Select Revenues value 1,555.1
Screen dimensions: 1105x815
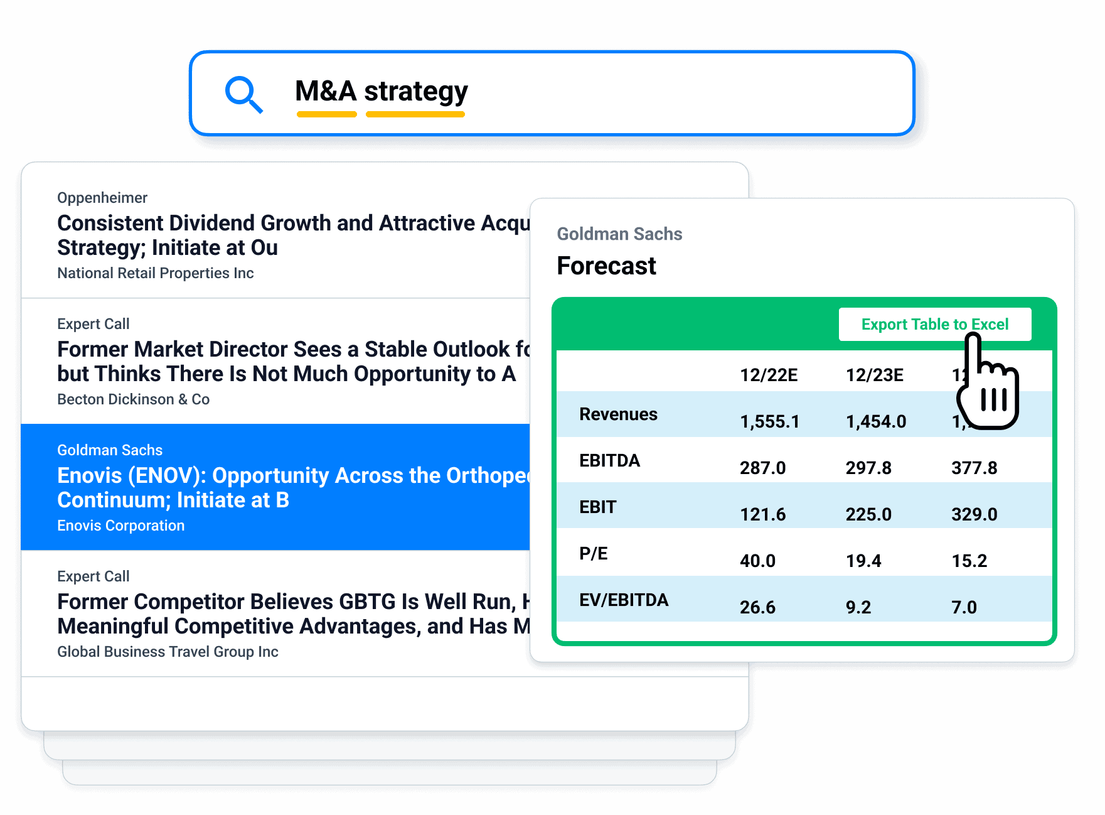(770, 421)
